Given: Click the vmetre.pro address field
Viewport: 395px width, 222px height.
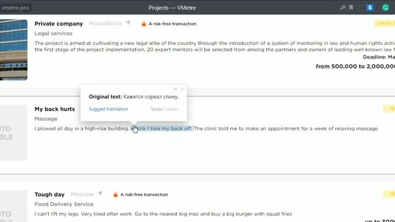Looking at the screenshot, I should [15, 8].
